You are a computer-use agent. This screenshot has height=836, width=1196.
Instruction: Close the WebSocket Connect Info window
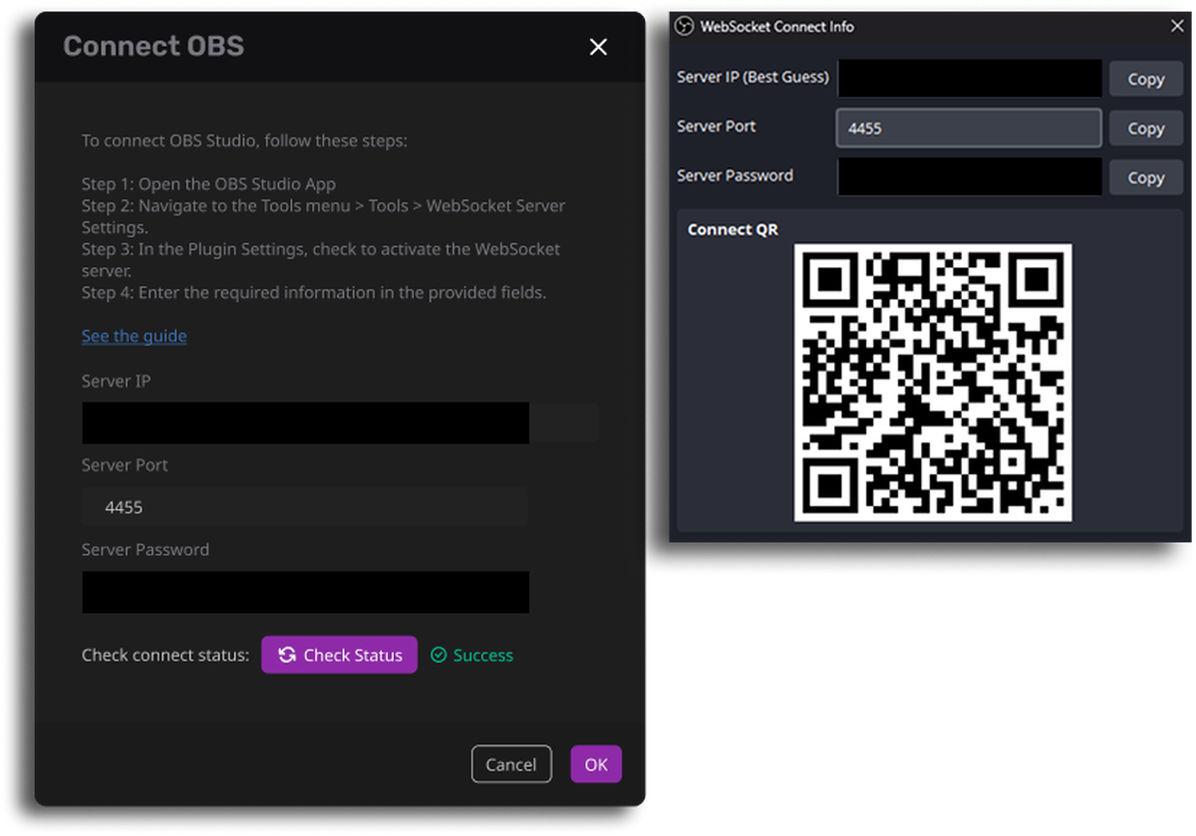(x=1177, y=27)
